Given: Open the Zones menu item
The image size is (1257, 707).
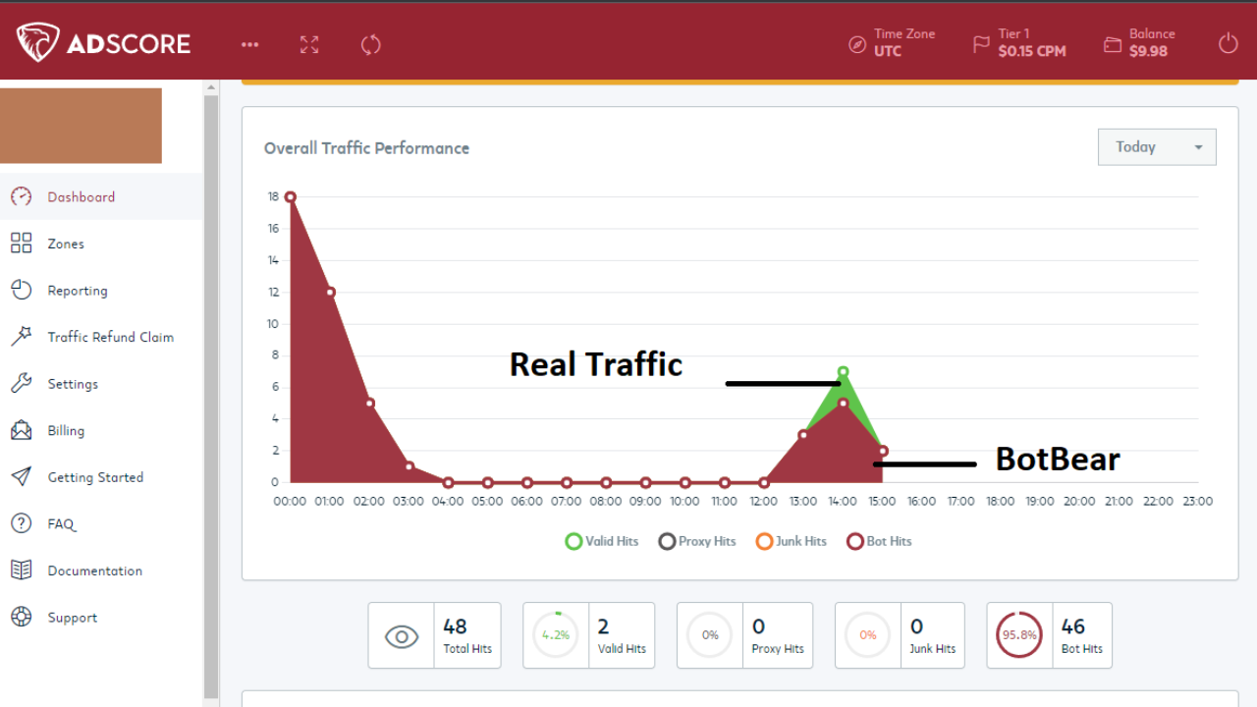Looking at the screenshot, I should tap(101, 244).
